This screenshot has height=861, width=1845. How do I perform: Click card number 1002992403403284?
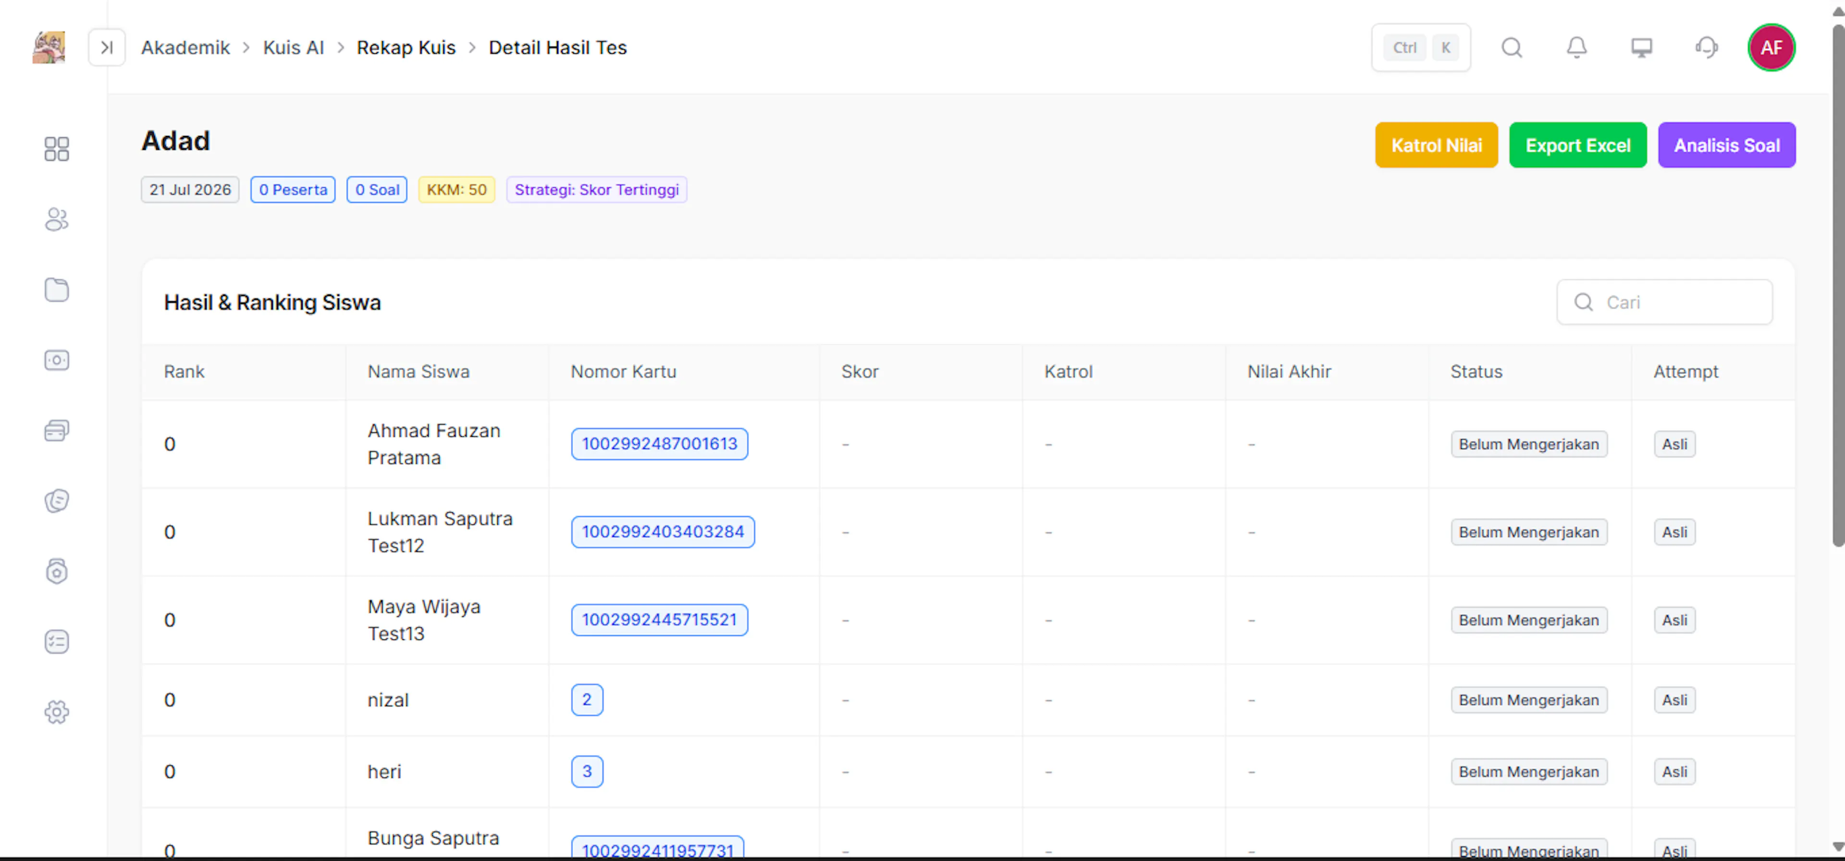(663, 532)
